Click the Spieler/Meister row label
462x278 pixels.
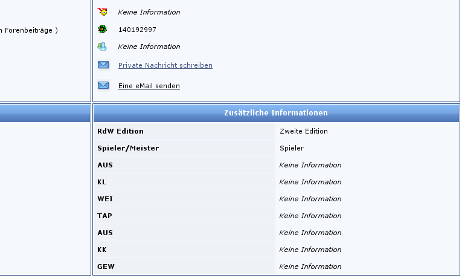(x=128, y=148)
